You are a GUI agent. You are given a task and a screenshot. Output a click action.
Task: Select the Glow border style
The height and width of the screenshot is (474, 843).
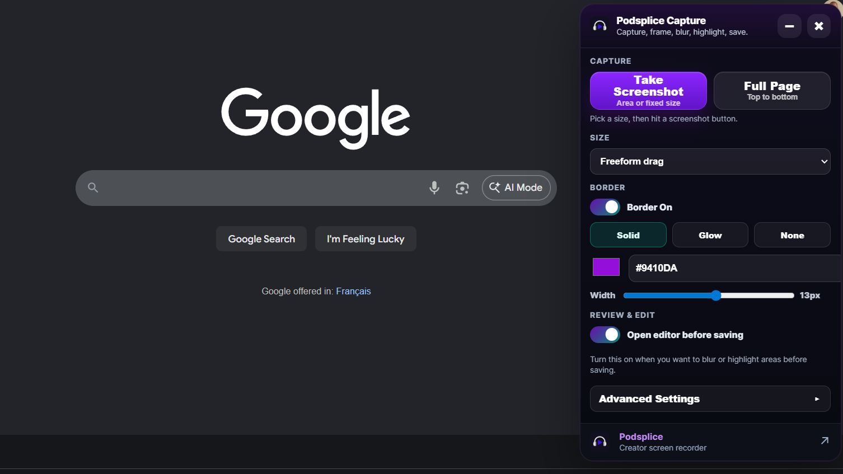pos(710,235)
